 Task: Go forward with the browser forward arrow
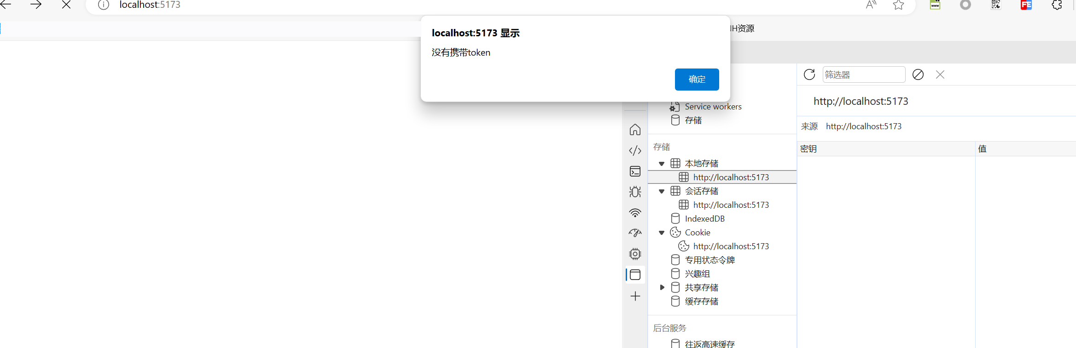coord(36,5)
